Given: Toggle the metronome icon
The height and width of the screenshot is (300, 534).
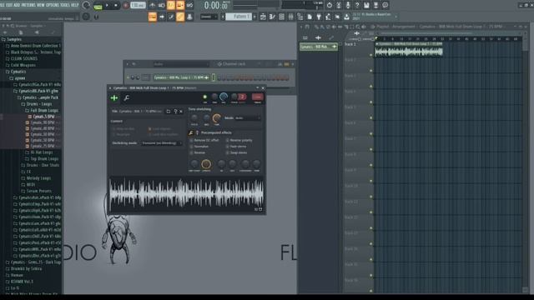Looking at the screenshot, I should 153,5.
